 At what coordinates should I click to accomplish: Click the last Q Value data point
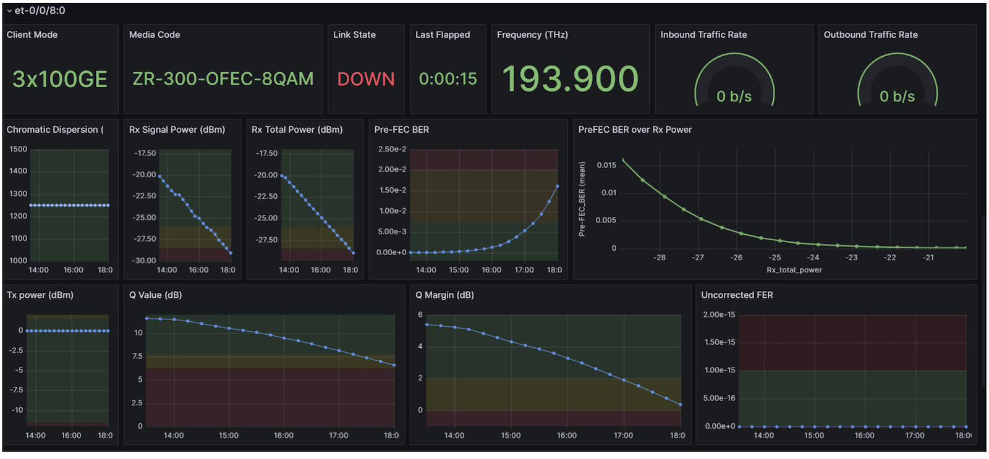(x=394, y=365)
